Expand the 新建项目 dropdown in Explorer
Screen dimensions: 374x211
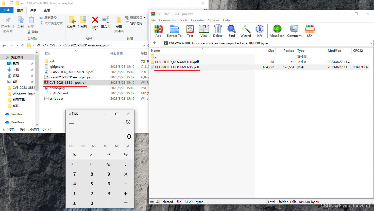pos(144,18)
